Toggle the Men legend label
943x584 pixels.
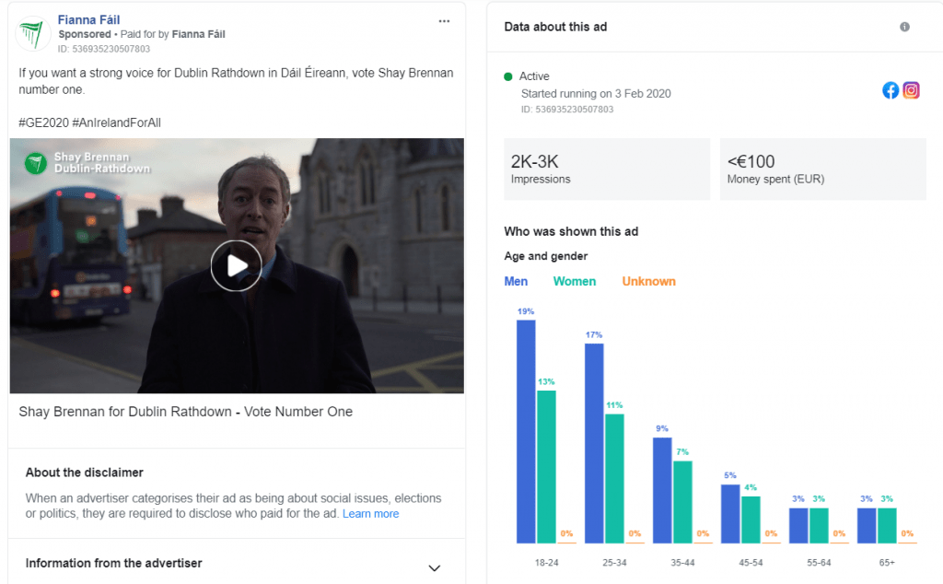click(517, 281)
